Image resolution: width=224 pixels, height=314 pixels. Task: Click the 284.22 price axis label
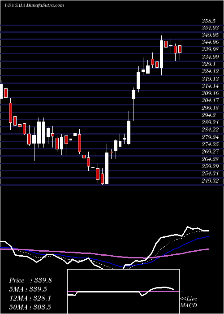tap(210, 130)
